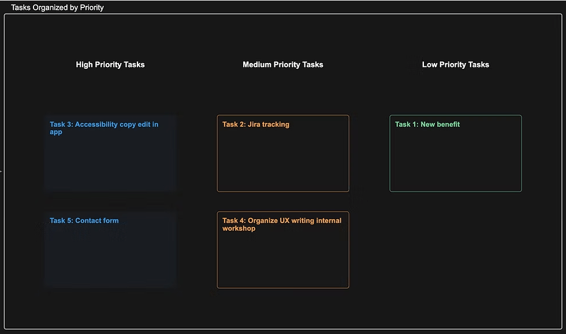This screenshot has height=334, width=566.
Task: Click inside the green New benefit card body
Action: (455, 162)
